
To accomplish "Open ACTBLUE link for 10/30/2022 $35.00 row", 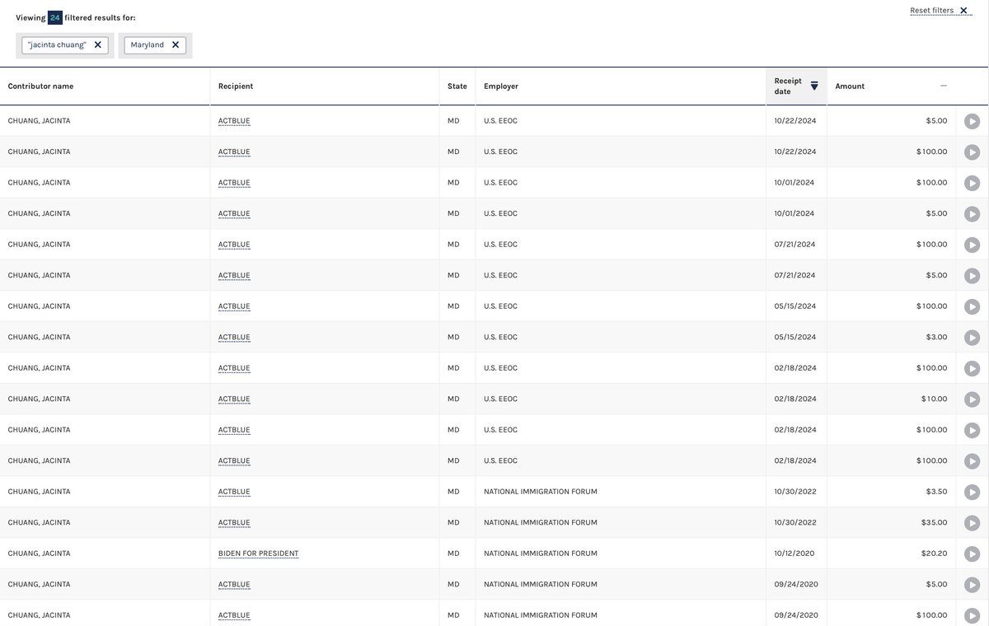I will click(x=234, y=523).
